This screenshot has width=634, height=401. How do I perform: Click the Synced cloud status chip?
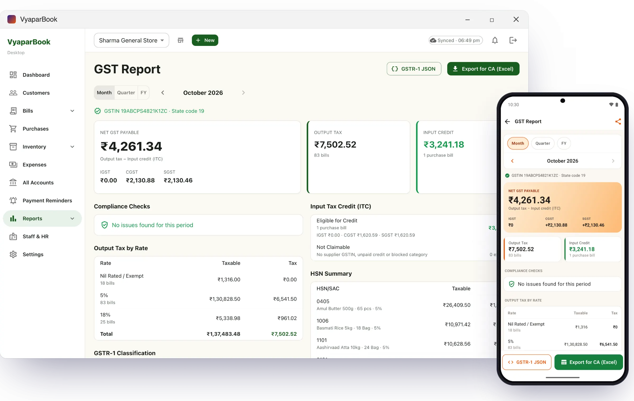456,40
